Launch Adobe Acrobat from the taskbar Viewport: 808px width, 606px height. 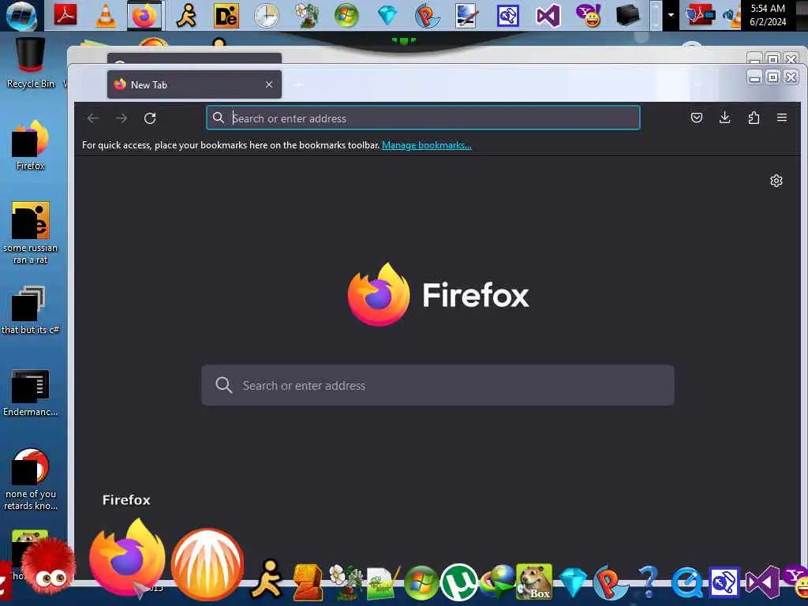[x=65, y=15]
